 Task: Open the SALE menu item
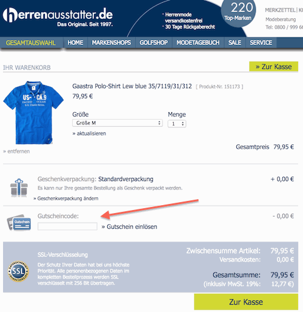click(x=235, y=42)
